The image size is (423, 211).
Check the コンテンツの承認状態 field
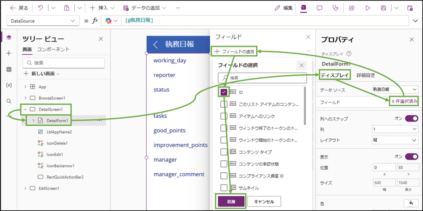[x=224, y=164]
